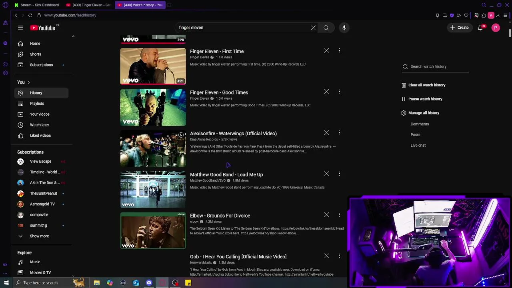
Task: Open Shorts in the sidebar
Action: pyautogui.click(x=42, y=54)
